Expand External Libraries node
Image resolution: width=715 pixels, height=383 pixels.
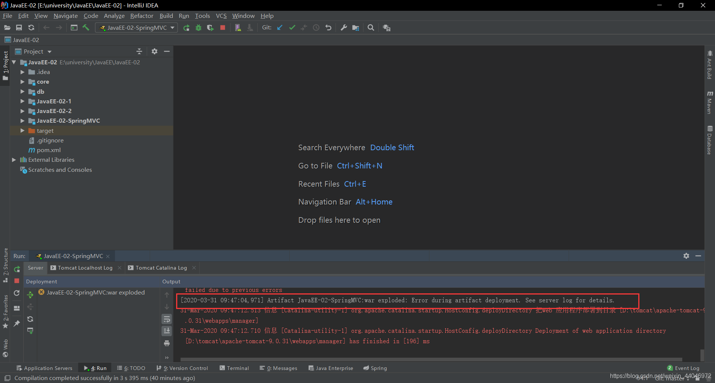(14, 160)
